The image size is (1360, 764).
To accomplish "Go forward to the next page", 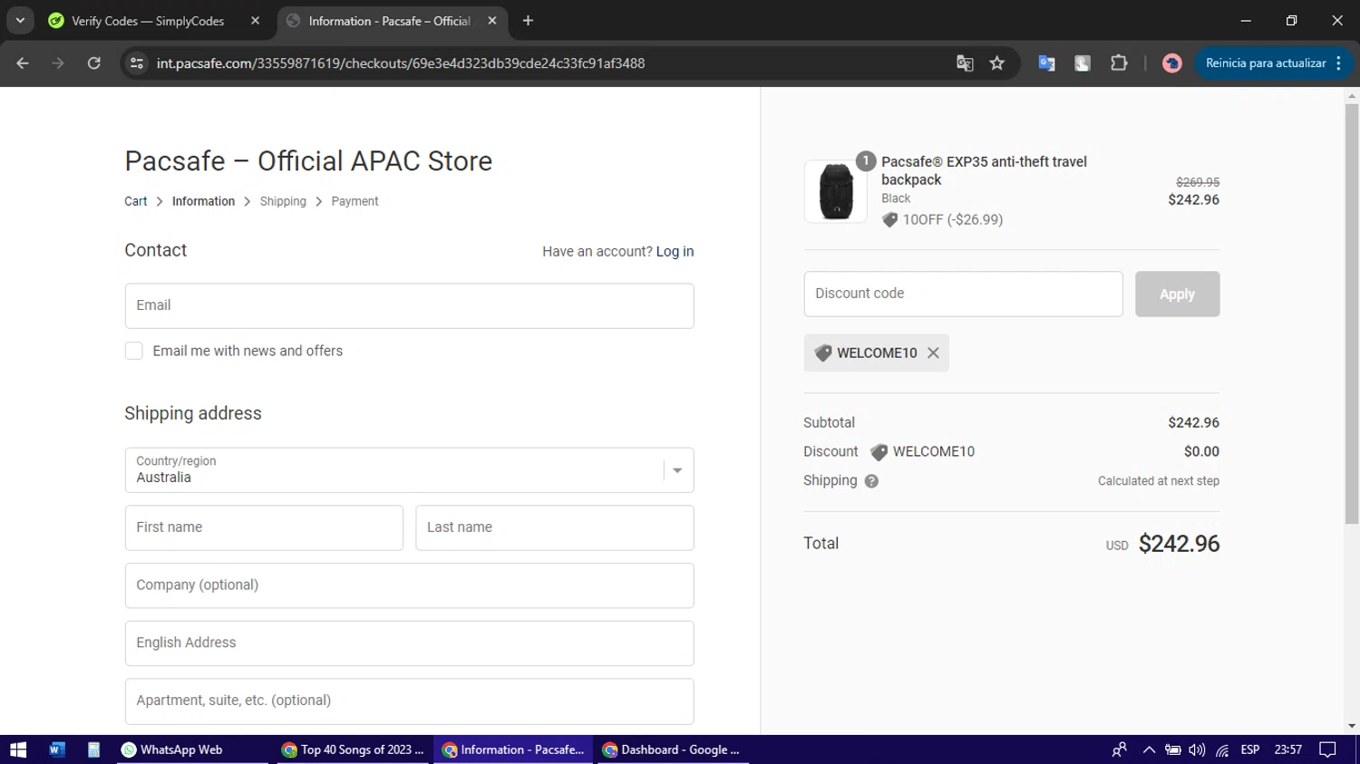I will tap(58, 63).
